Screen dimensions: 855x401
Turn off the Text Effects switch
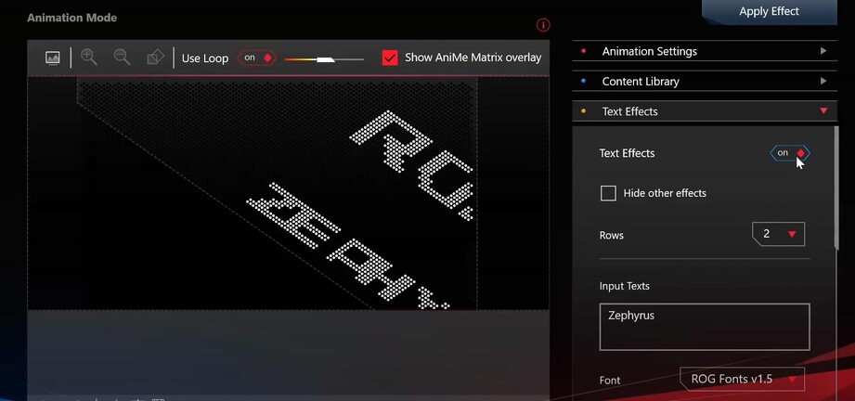pyautogui.click(x=790, y=153)
